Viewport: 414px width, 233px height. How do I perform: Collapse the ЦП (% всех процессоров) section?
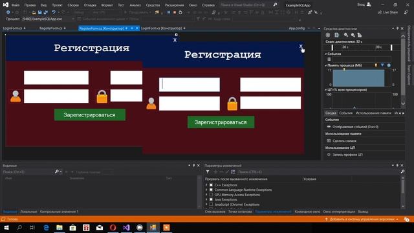point(325,90)
